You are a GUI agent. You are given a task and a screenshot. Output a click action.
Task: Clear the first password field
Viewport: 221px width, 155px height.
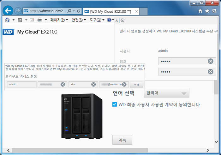211,61
